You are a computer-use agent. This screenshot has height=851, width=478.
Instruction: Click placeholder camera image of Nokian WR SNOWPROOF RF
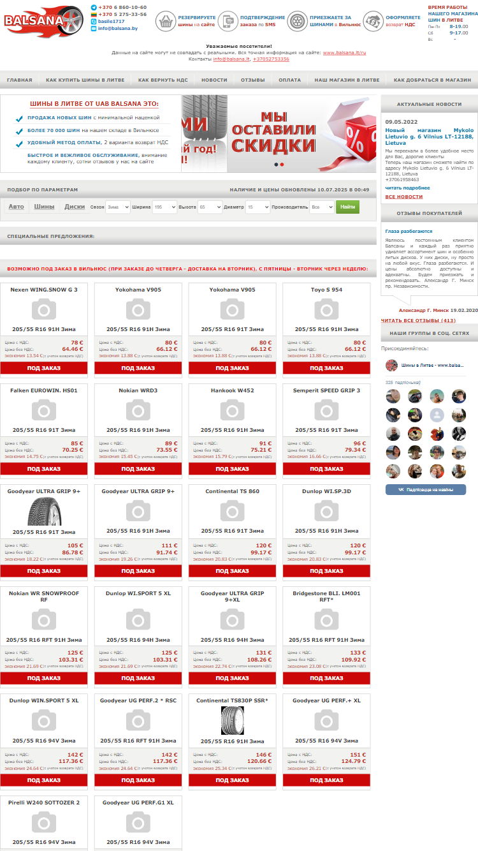click(44, 619)
